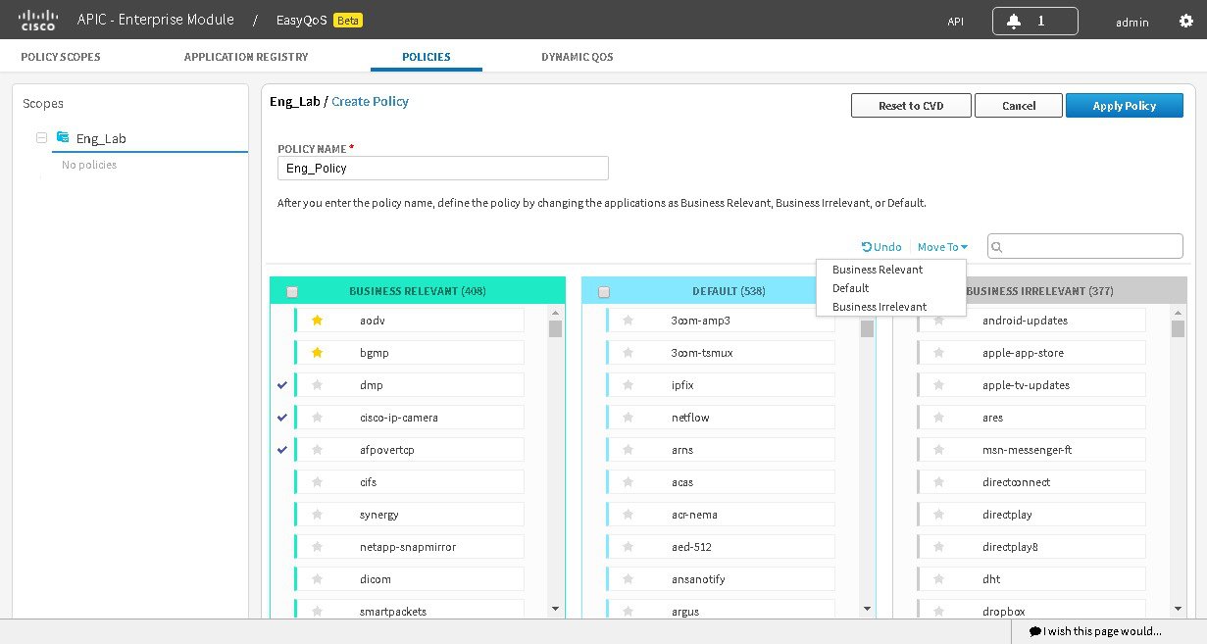Enable the Business Irrelevant header checkbox
Viewport: 1207px width, 644px height.
pyautogui.click(x=916, y=291)
